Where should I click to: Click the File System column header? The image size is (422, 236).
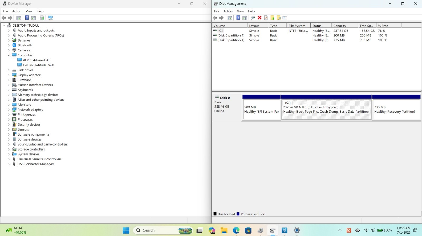299,26
